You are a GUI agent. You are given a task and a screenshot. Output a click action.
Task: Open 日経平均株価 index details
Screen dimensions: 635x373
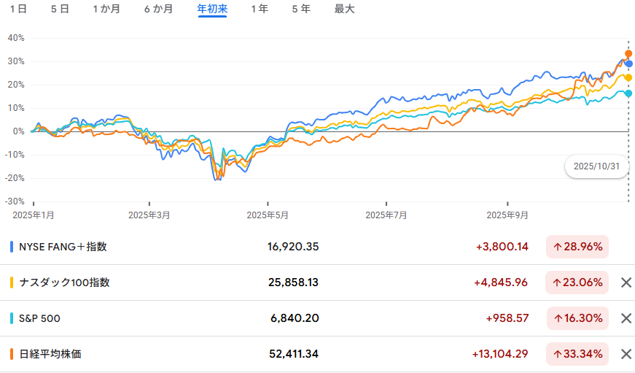click(50, 354)
